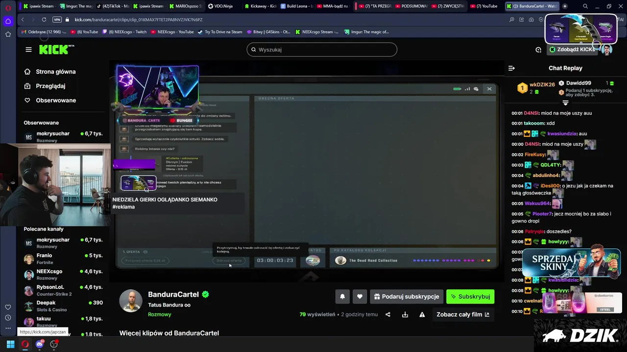Viewport: 627px width, 352px height.
Task: Click Opera sidebar bookmarks star icon
Action: coord(8,34)
